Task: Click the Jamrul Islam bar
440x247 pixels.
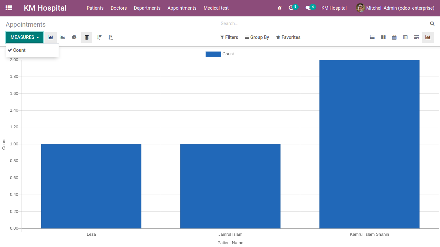Action: 230,186
